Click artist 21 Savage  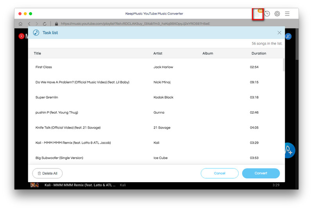click(162, 128)
